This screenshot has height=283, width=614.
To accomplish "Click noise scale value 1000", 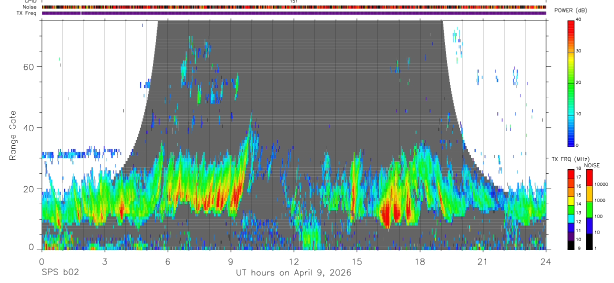I will click(x=599, y=200).
